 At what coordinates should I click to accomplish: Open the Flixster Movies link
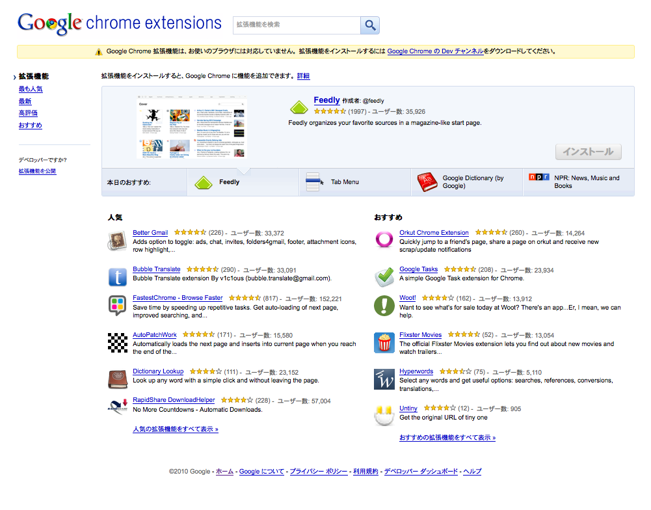tap(421, 335)
